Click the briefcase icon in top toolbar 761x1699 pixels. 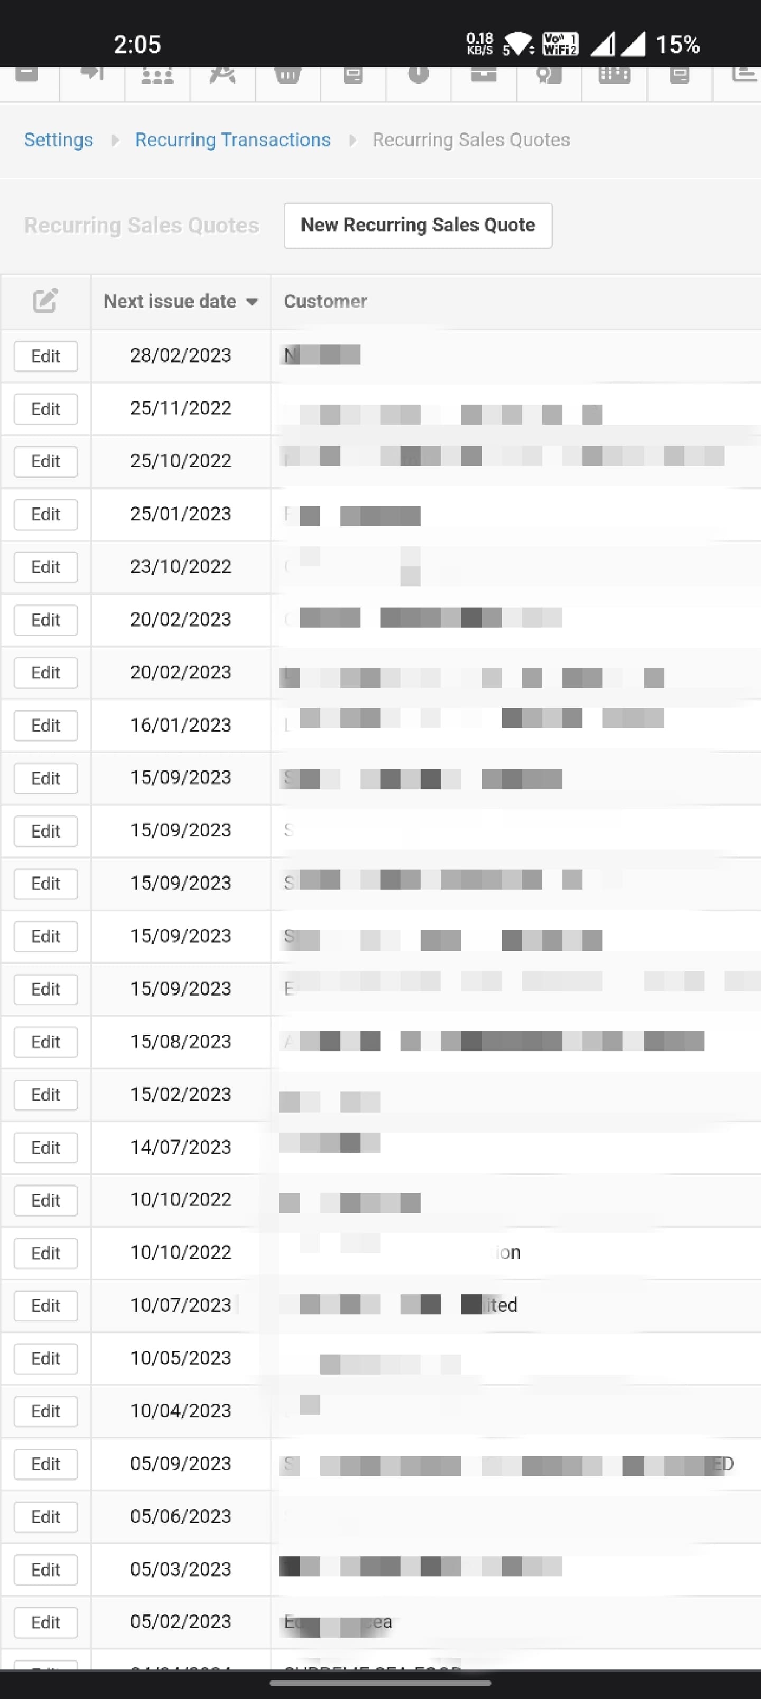point(484,74)
